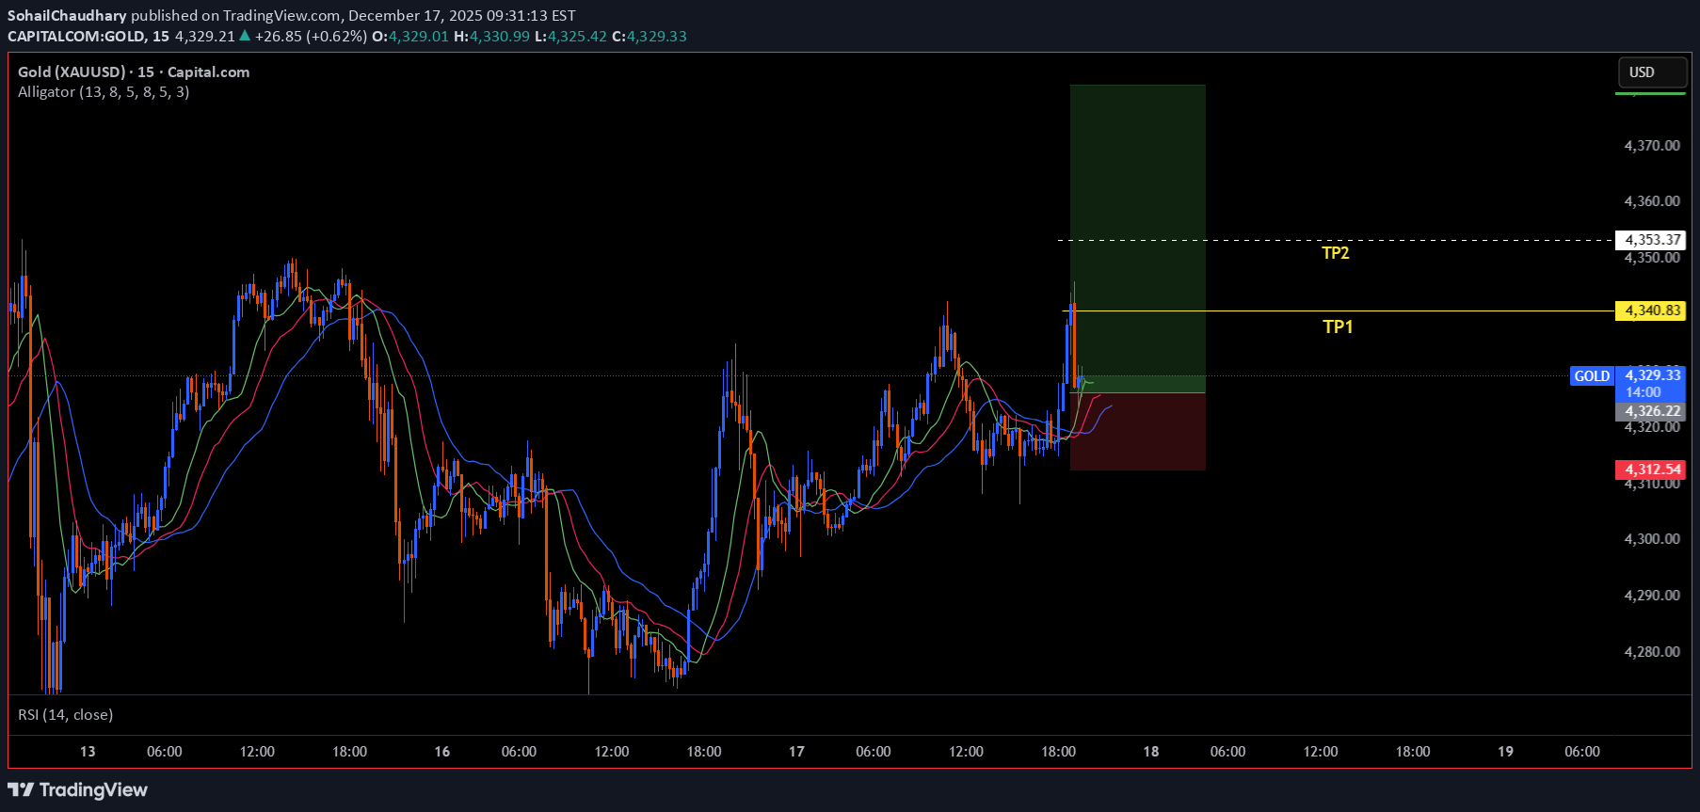This screenshot has height=812, width=1700.
Task: Click the author name SohailChaudhary
Action: click(x=67, y=16)
